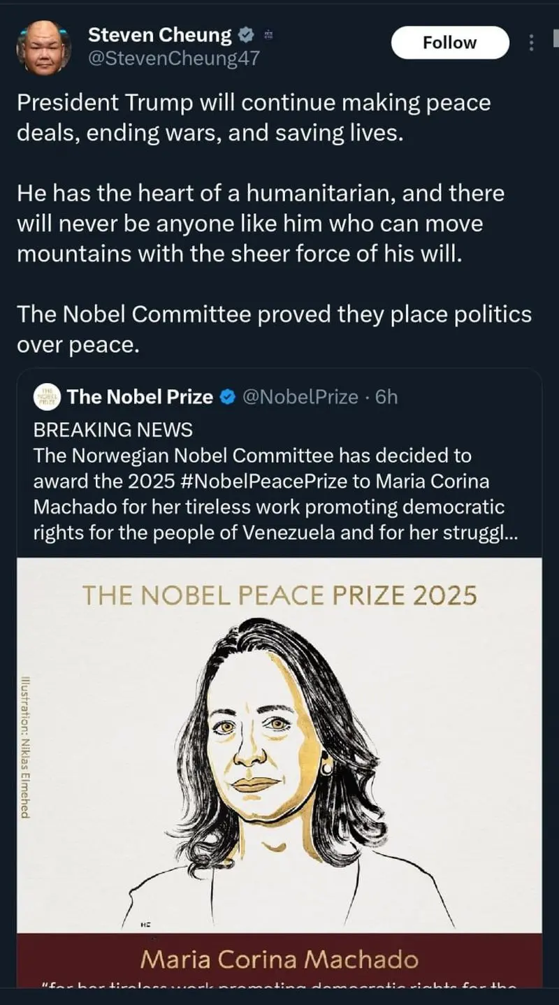559x1005 pixels.
Task: Follow Steven Cheung
Action: tap(449, 43)
